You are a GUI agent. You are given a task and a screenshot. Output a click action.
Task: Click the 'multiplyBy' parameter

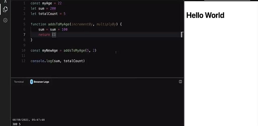(106, 24)
